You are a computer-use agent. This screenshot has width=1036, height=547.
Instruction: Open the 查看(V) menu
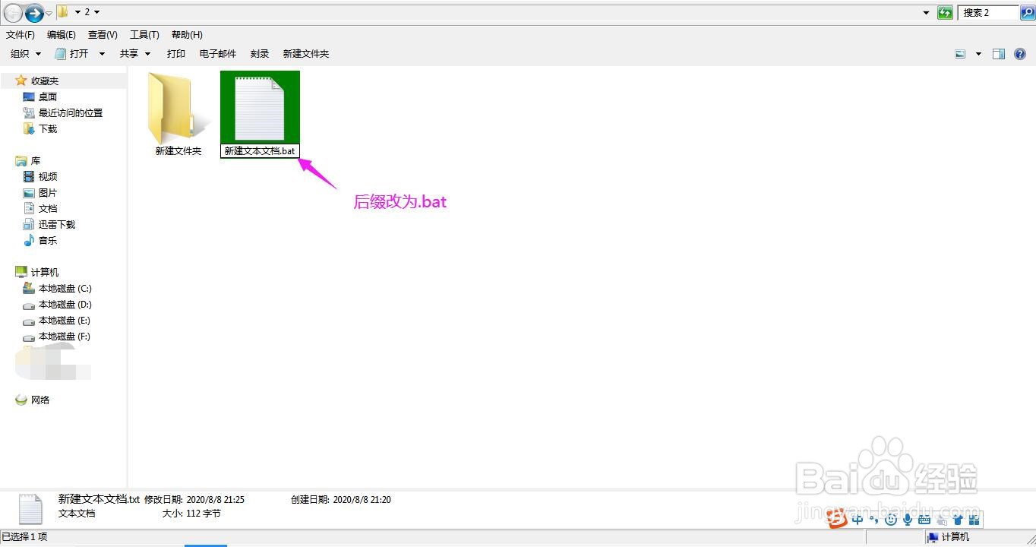pos(103,35)
